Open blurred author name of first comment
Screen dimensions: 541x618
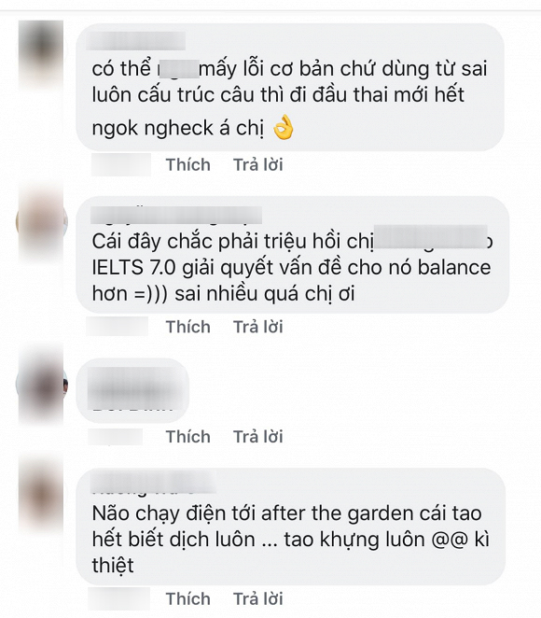click(135, 41)
